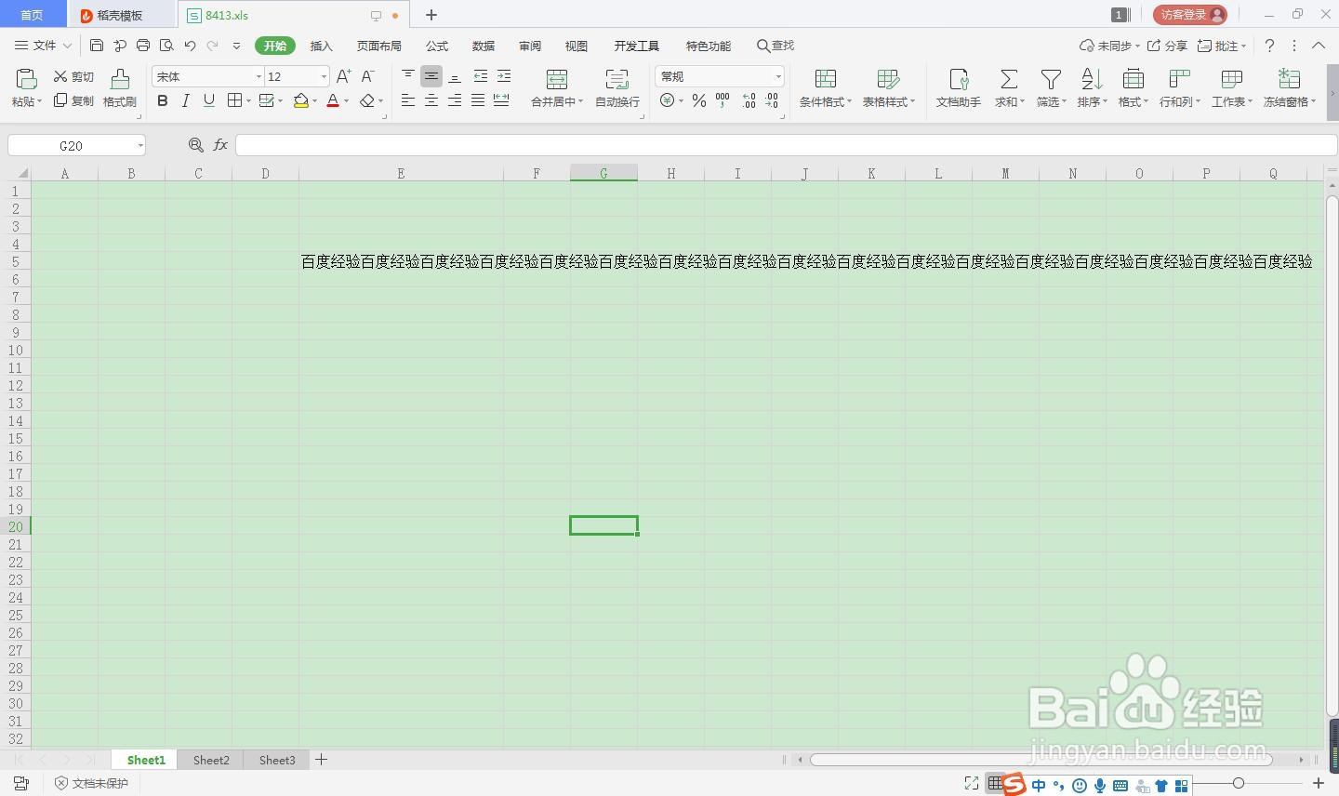Viewport: 1339px width, 796px height.
Task: Align text to bottom of cell
Action: coord(455,76)
